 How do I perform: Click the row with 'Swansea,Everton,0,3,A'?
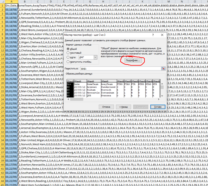coord(107,177)
